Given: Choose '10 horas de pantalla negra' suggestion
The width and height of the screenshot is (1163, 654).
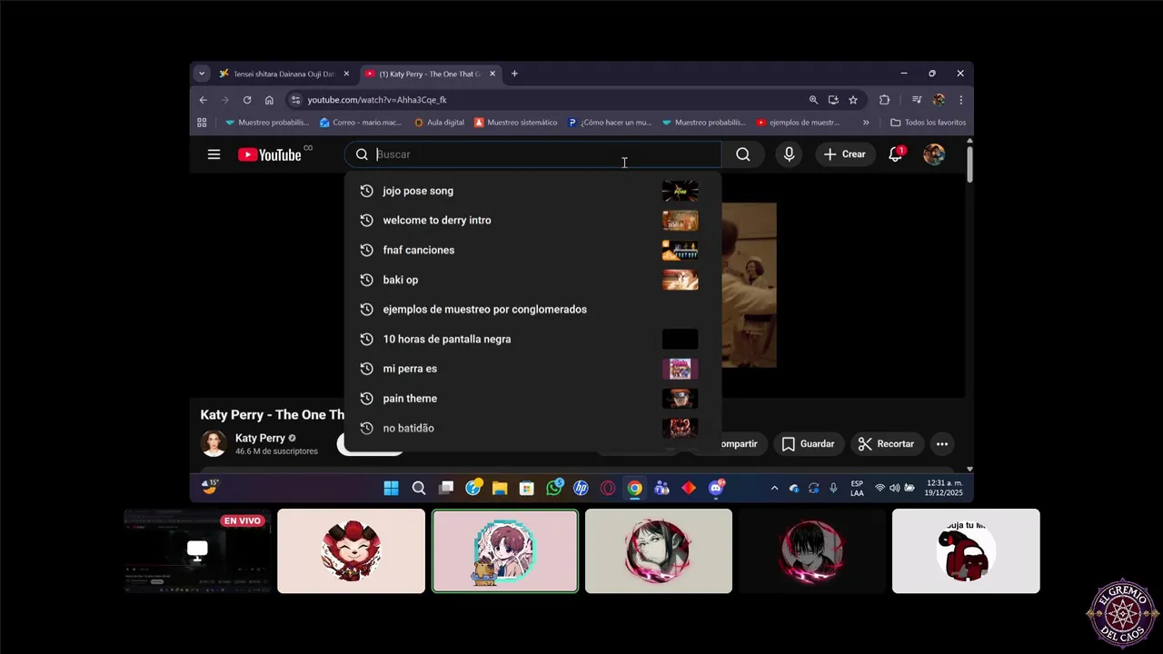Looking at the screenshot, I should point(532,339).
